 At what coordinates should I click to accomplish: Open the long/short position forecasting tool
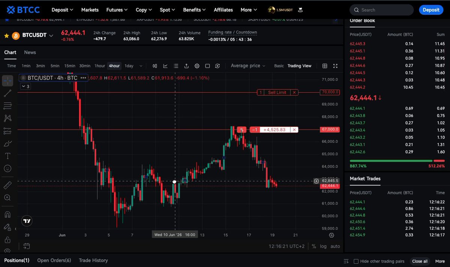coord(7,131)
